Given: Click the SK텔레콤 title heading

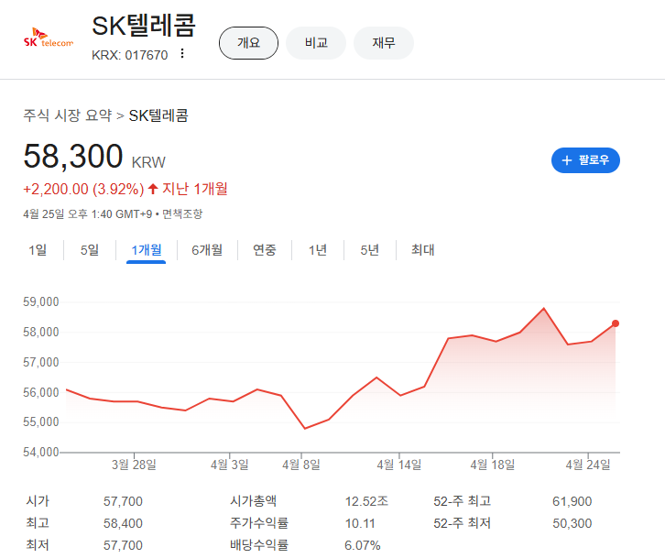Looking at the screenshot, I should point(144,26).
